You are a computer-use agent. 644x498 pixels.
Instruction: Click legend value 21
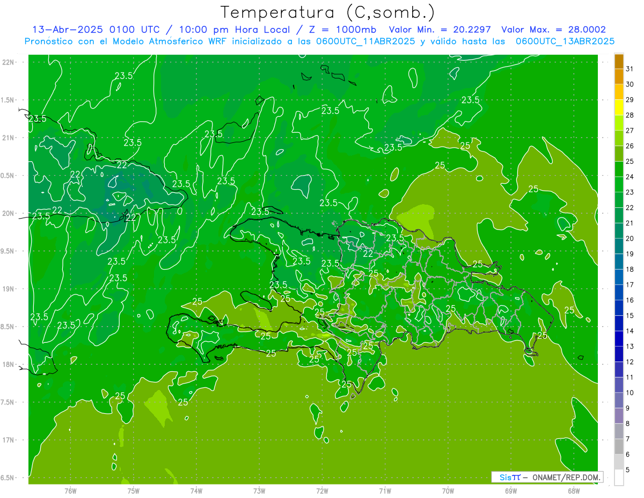630,223
